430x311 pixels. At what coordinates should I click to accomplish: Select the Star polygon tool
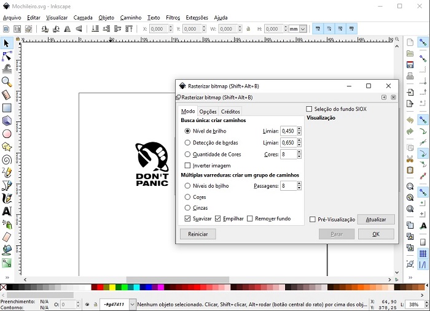pyautogui.click(x=7, y=147)
